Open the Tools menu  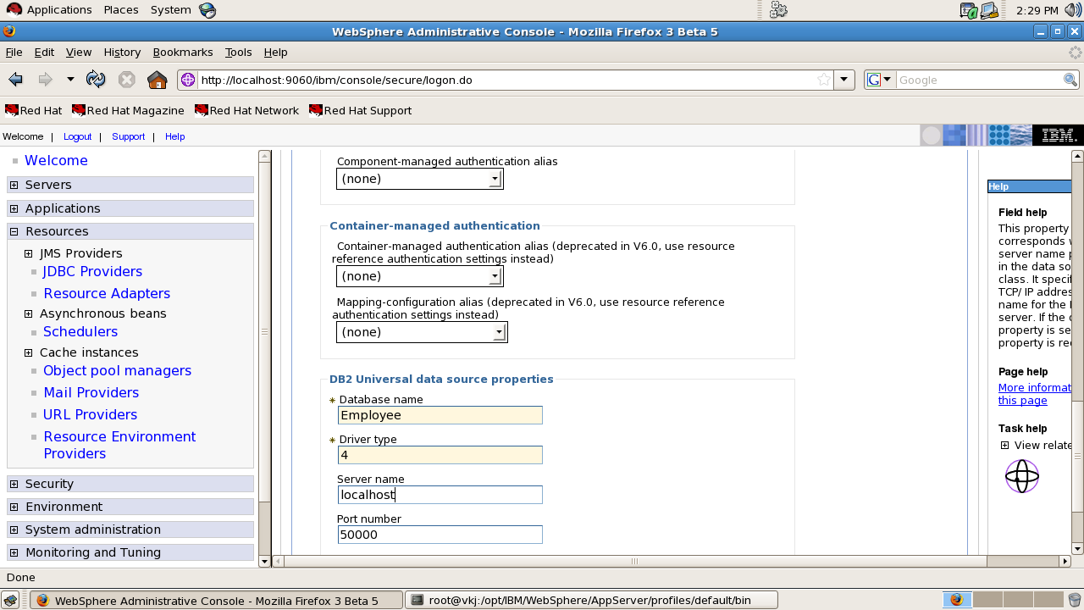[x=239, y=52]
